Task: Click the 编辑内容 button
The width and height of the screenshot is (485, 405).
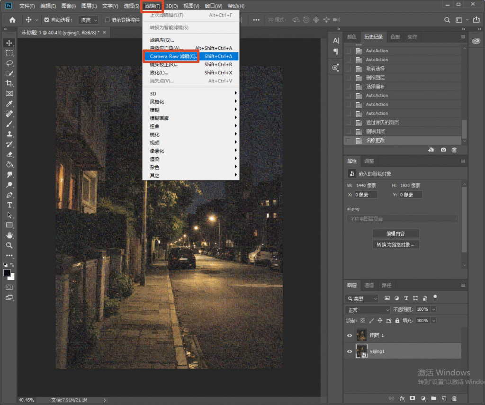Action: pyautogui.click(x=396, y=234)
